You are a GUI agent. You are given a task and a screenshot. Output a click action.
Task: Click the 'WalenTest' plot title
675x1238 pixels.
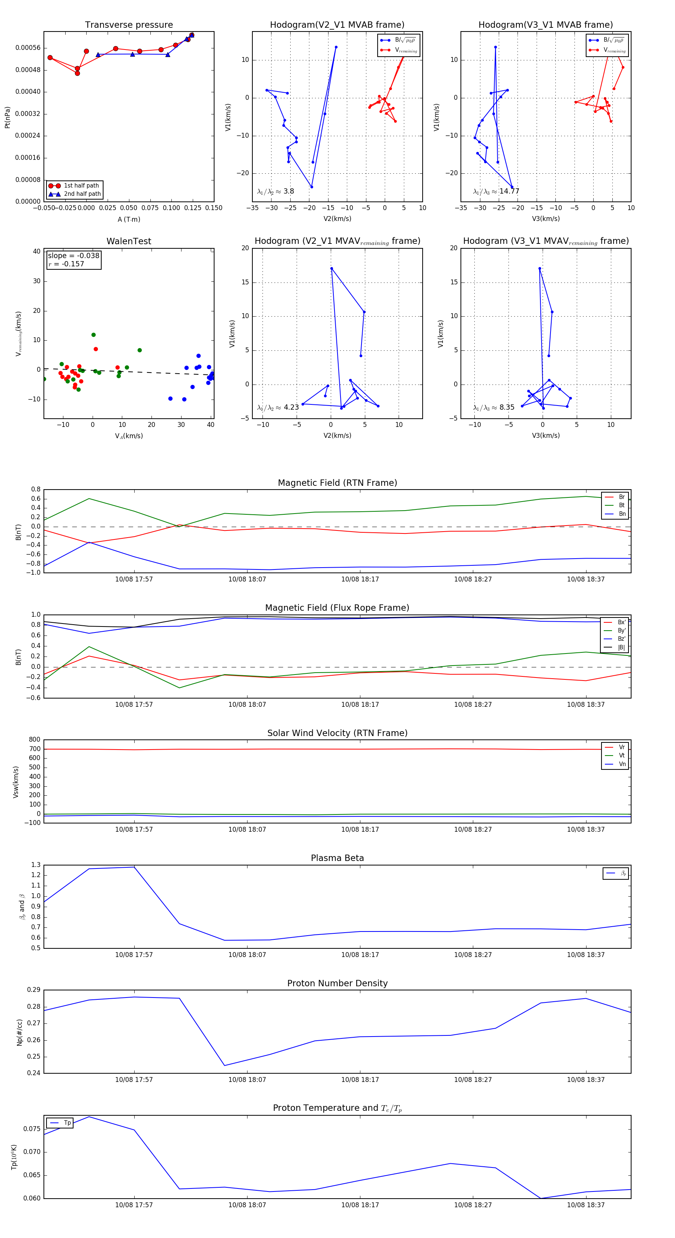129,241
